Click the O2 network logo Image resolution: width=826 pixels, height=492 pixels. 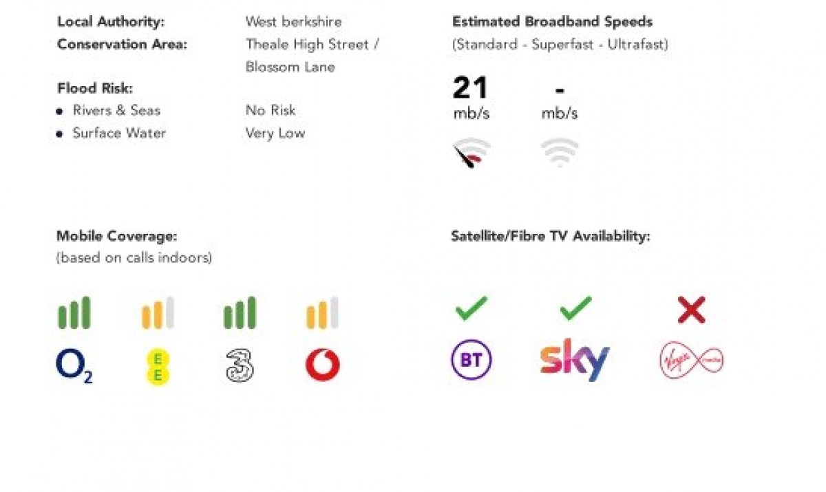74,366
